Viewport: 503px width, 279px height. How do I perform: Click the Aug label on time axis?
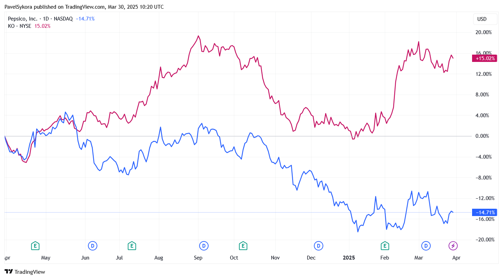[159, 258]
